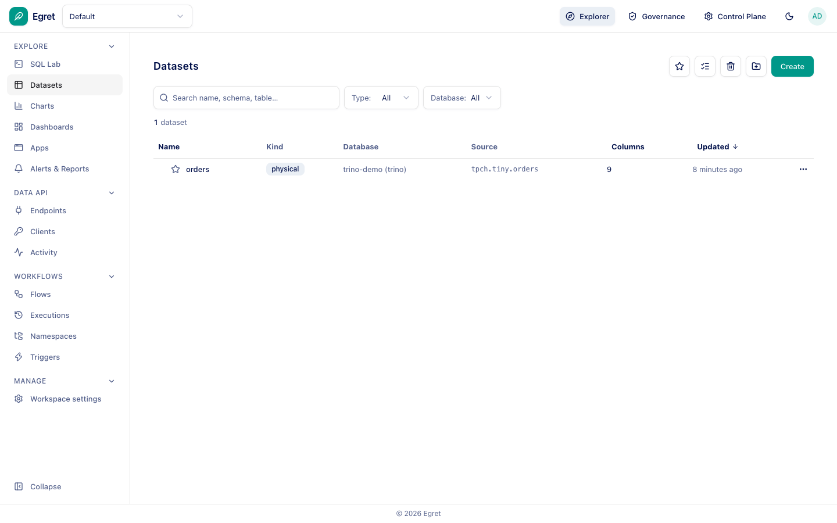Collapse the EXPLORE section

112,46
